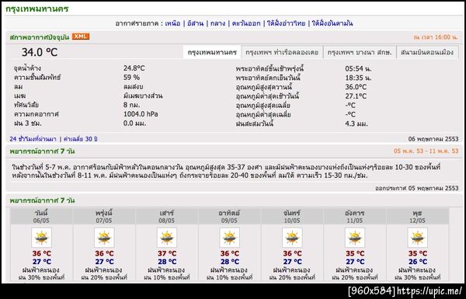Viewport: 466px width, 299px height.
Task: Click the จันทร์ 10/05 column header
Action: point(292,217)
